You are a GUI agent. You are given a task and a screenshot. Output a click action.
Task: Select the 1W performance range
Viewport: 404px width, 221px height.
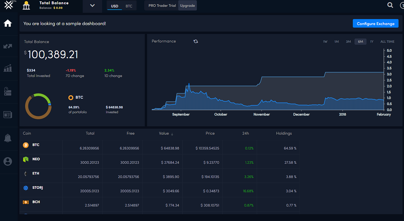(325, 42)
